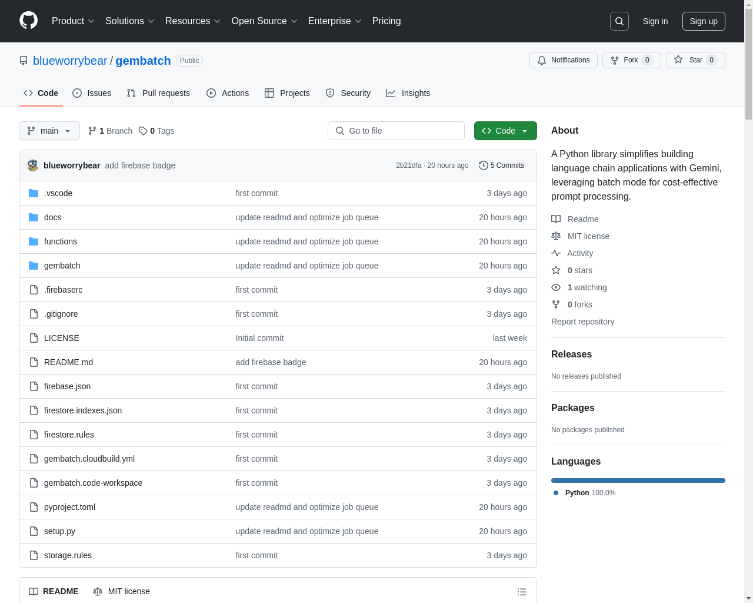
Task: Click the star icon next to 0 stars
Action: pyautogui.click(x=556, y=270)
